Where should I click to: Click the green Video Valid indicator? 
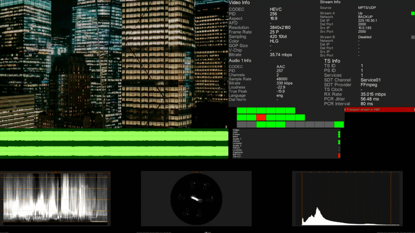click(x=339, y=132)
